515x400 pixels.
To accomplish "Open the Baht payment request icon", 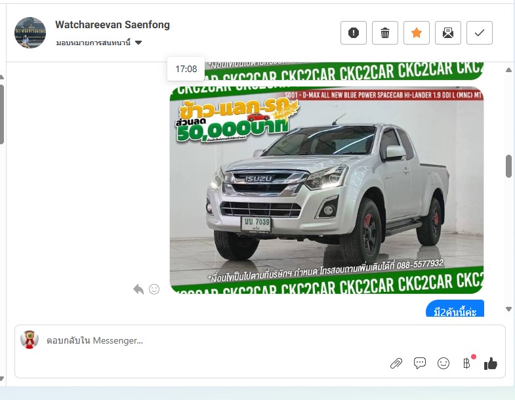I will tap(466, 363).
